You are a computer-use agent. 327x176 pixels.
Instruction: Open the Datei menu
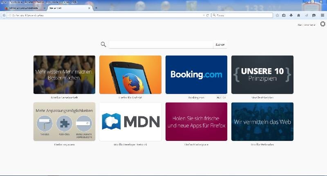4,2
